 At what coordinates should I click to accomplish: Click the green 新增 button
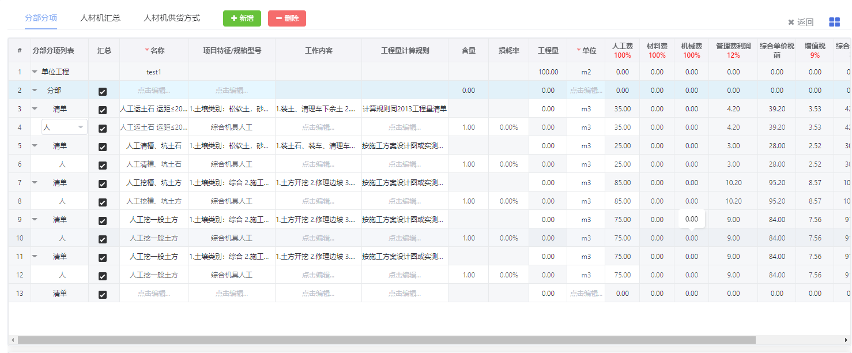click(x=242, y=18)
